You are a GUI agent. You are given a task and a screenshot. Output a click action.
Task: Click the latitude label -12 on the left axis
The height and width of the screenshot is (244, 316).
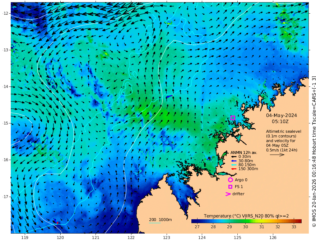click(x=5, y=13)
